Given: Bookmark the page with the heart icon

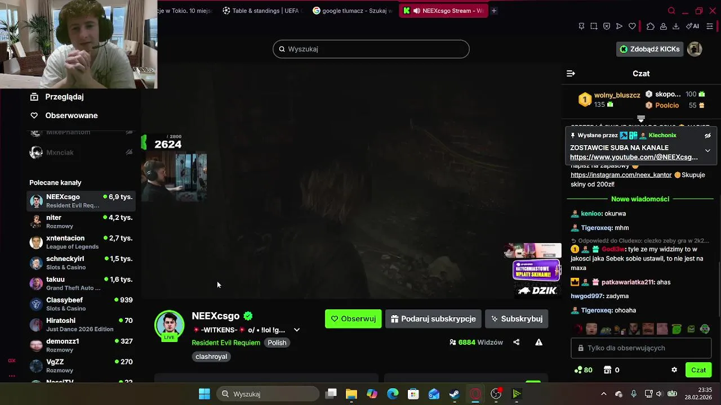Looking at the screenshot, I should (x=632, y=26).
